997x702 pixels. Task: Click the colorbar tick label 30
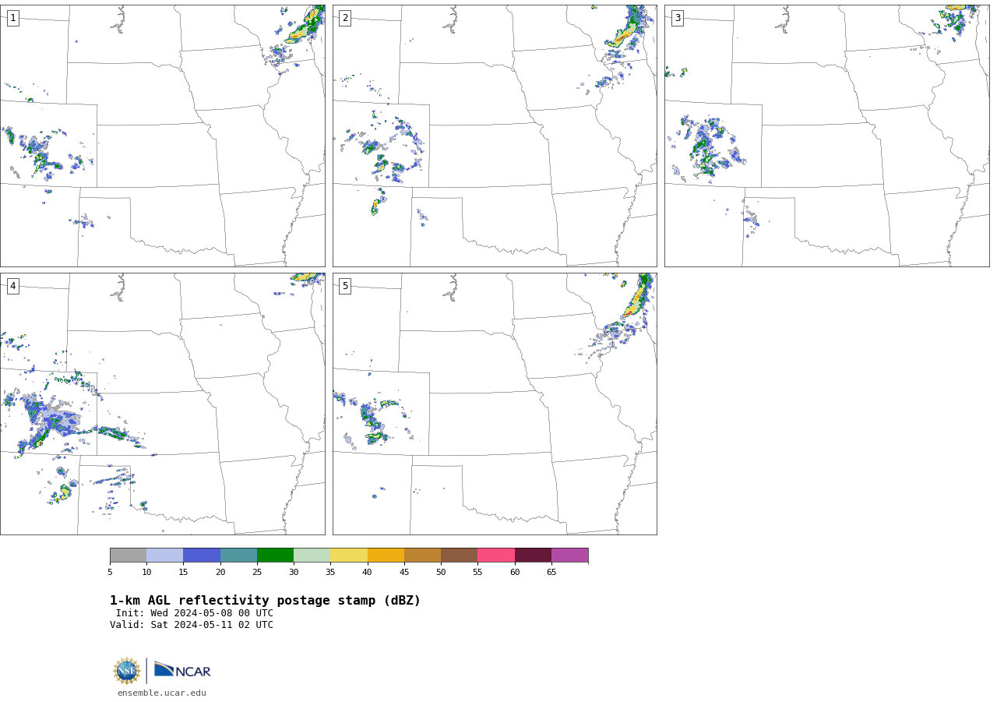click(x=294, y=573)
